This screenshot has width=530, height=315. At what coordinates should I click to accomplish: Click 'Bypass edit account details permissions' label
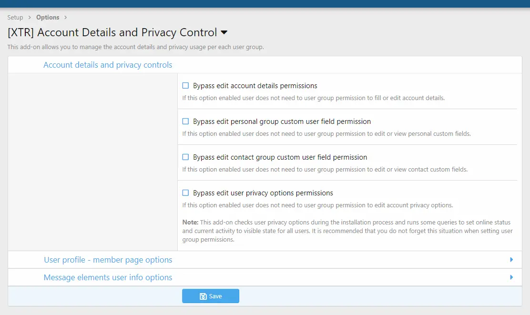[255, 86]
